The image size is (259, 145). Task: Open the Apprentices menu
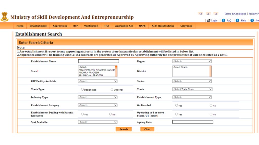tap(60, 26)
